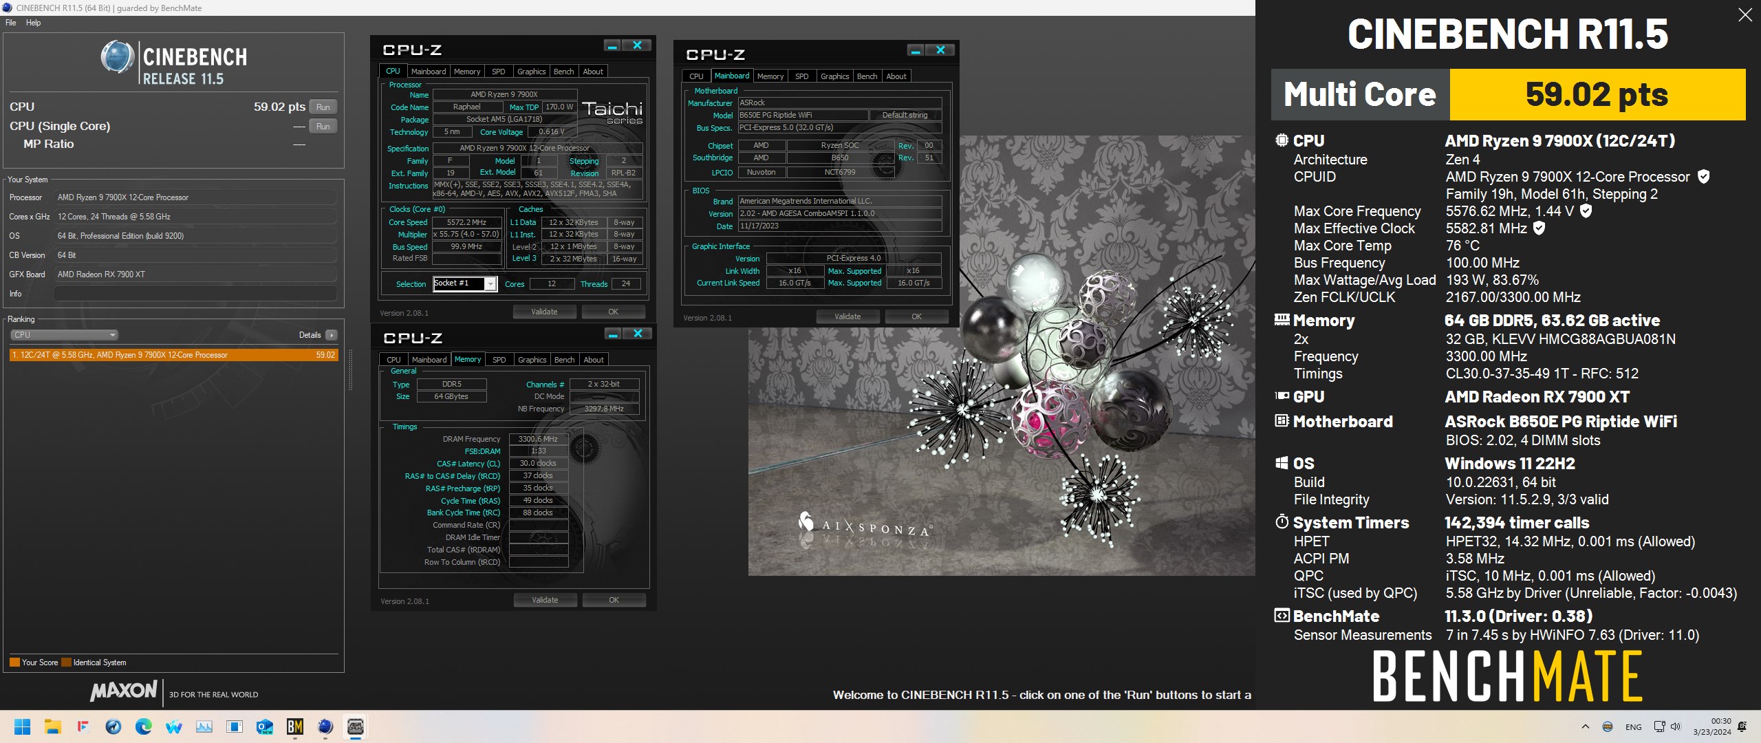Open the volume control in system tray
Screen dimensions: 1761x743
pyautogui.click(x=1676, y=726)
